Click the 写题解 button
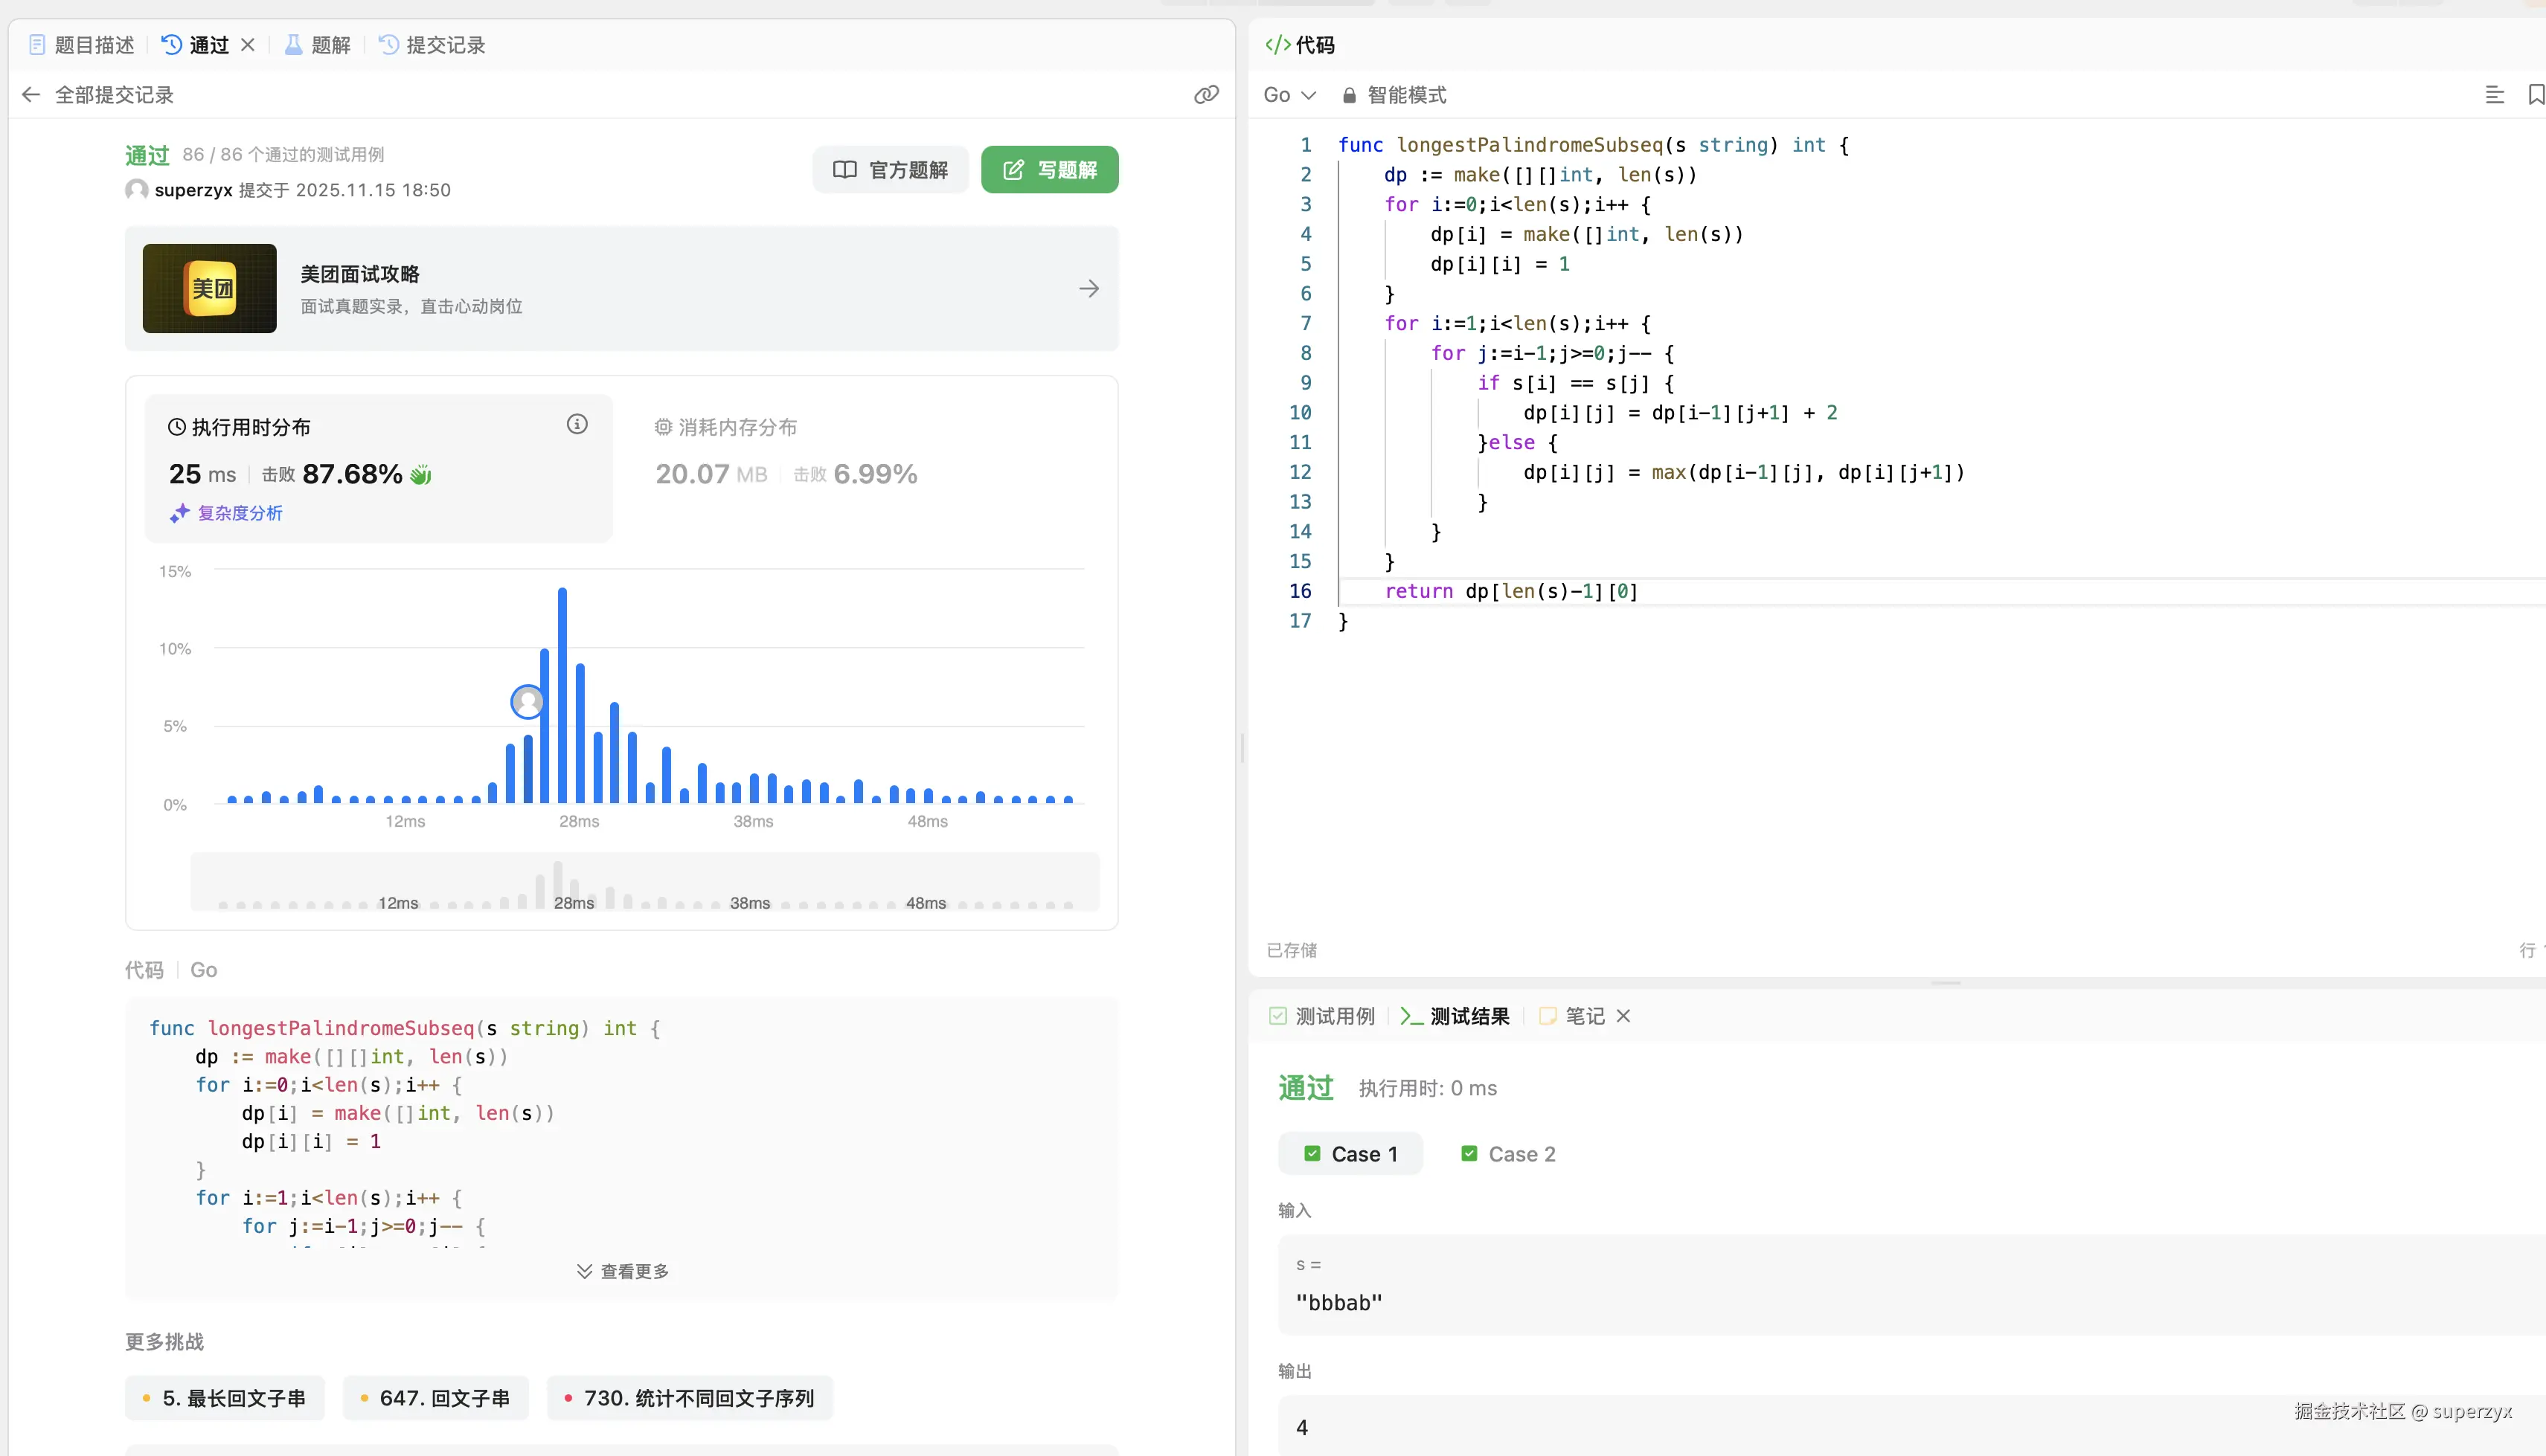Viewport: 2546px width, 1456px height. (x=1049, y=170)
